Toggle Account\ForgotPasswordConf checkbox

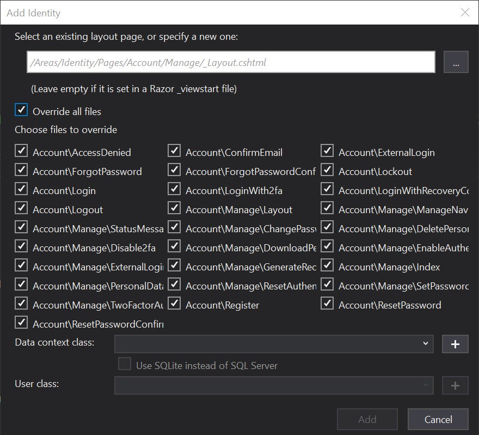174,170
